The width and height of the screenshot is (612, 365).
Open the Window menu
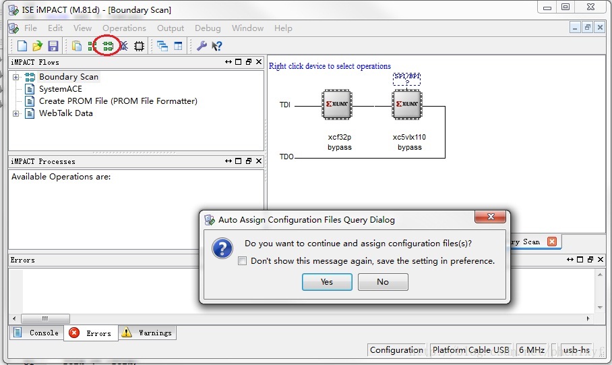click(x=247, y=28)
